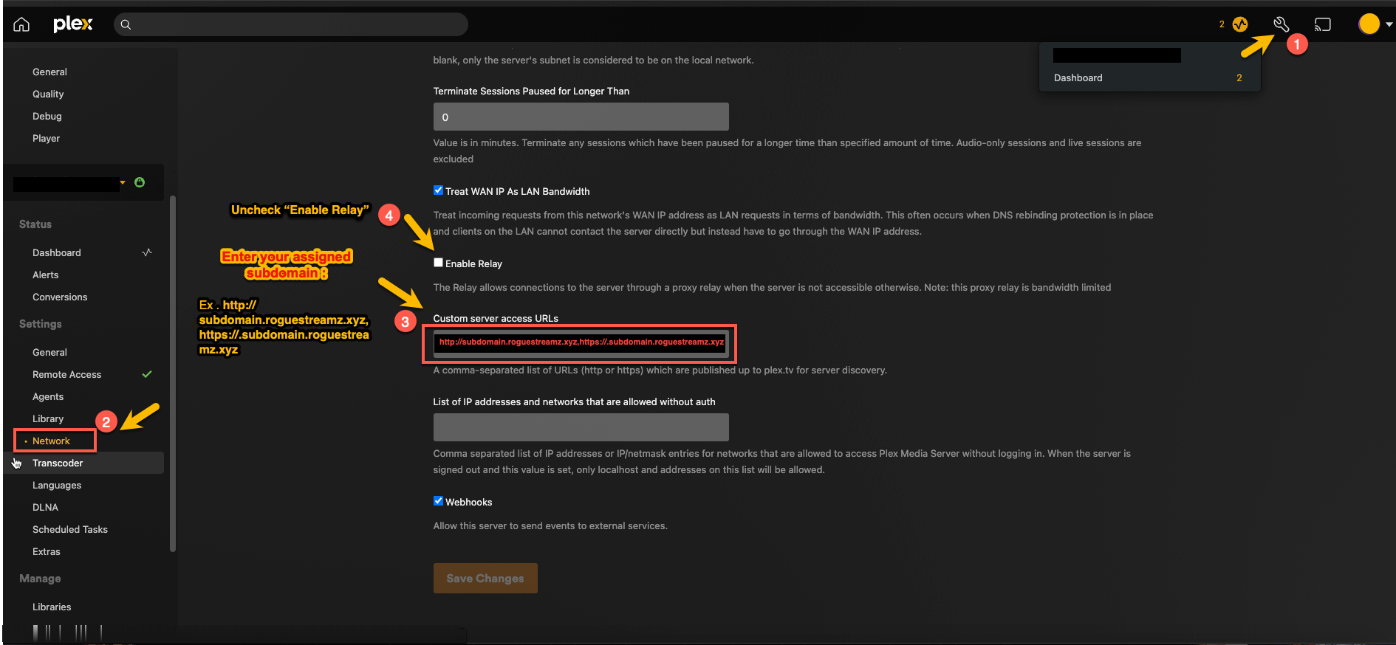Screen dimensions: 1396x645
Task: Open the Player settings page
Action: point(46,138)
